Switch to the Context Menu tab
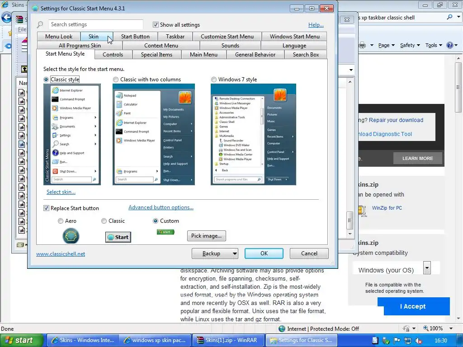463x347 pixels. 161,46
